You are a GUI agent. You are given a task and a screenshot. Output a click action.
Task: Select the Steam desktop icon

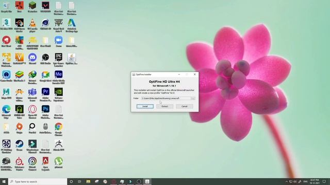(20, 145)
